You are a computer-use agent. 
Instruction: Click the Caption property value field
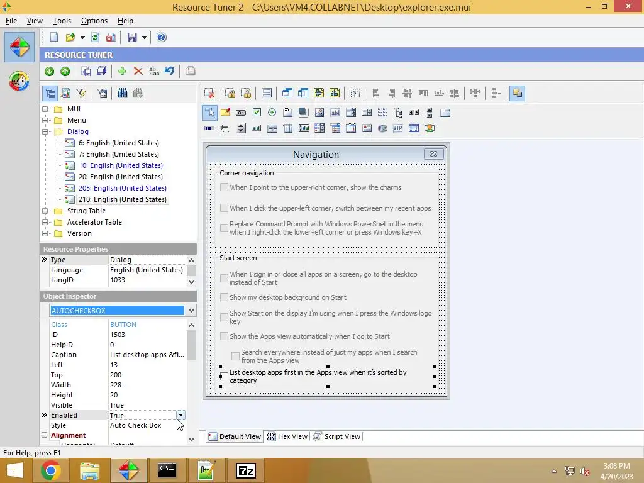tap(147, 355)
